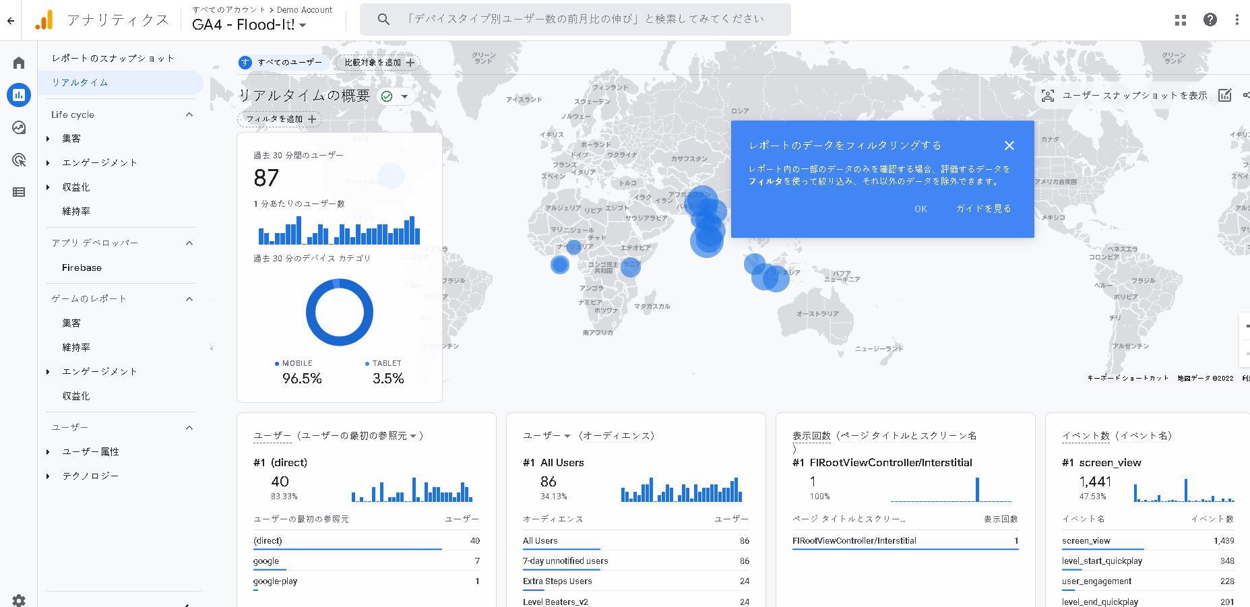The image size is (1250, 607).
Task: Click the device category donut chart
Action: [339, 313]
